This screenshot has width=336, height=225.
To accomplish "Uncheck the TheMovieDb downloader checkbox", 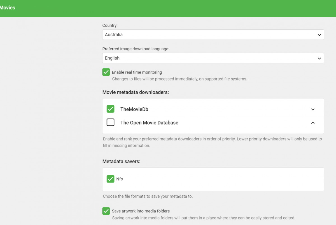I will (111, 109).
